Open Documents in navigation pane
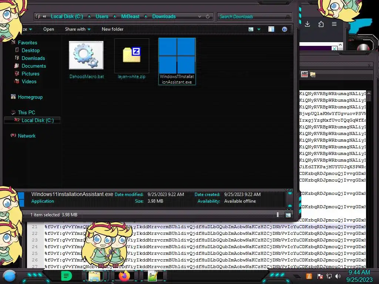The image size is (379, 284). [34, 66]
